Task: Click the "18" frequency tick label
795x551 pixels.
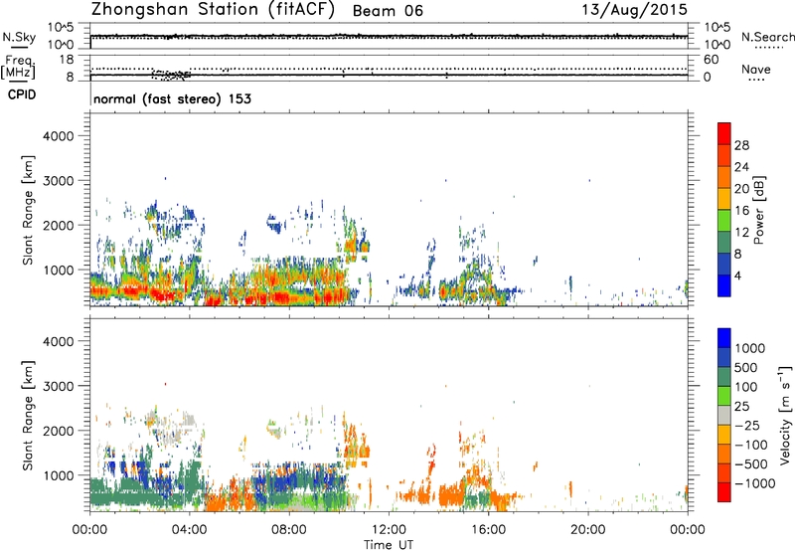Action: click(66, 60)
